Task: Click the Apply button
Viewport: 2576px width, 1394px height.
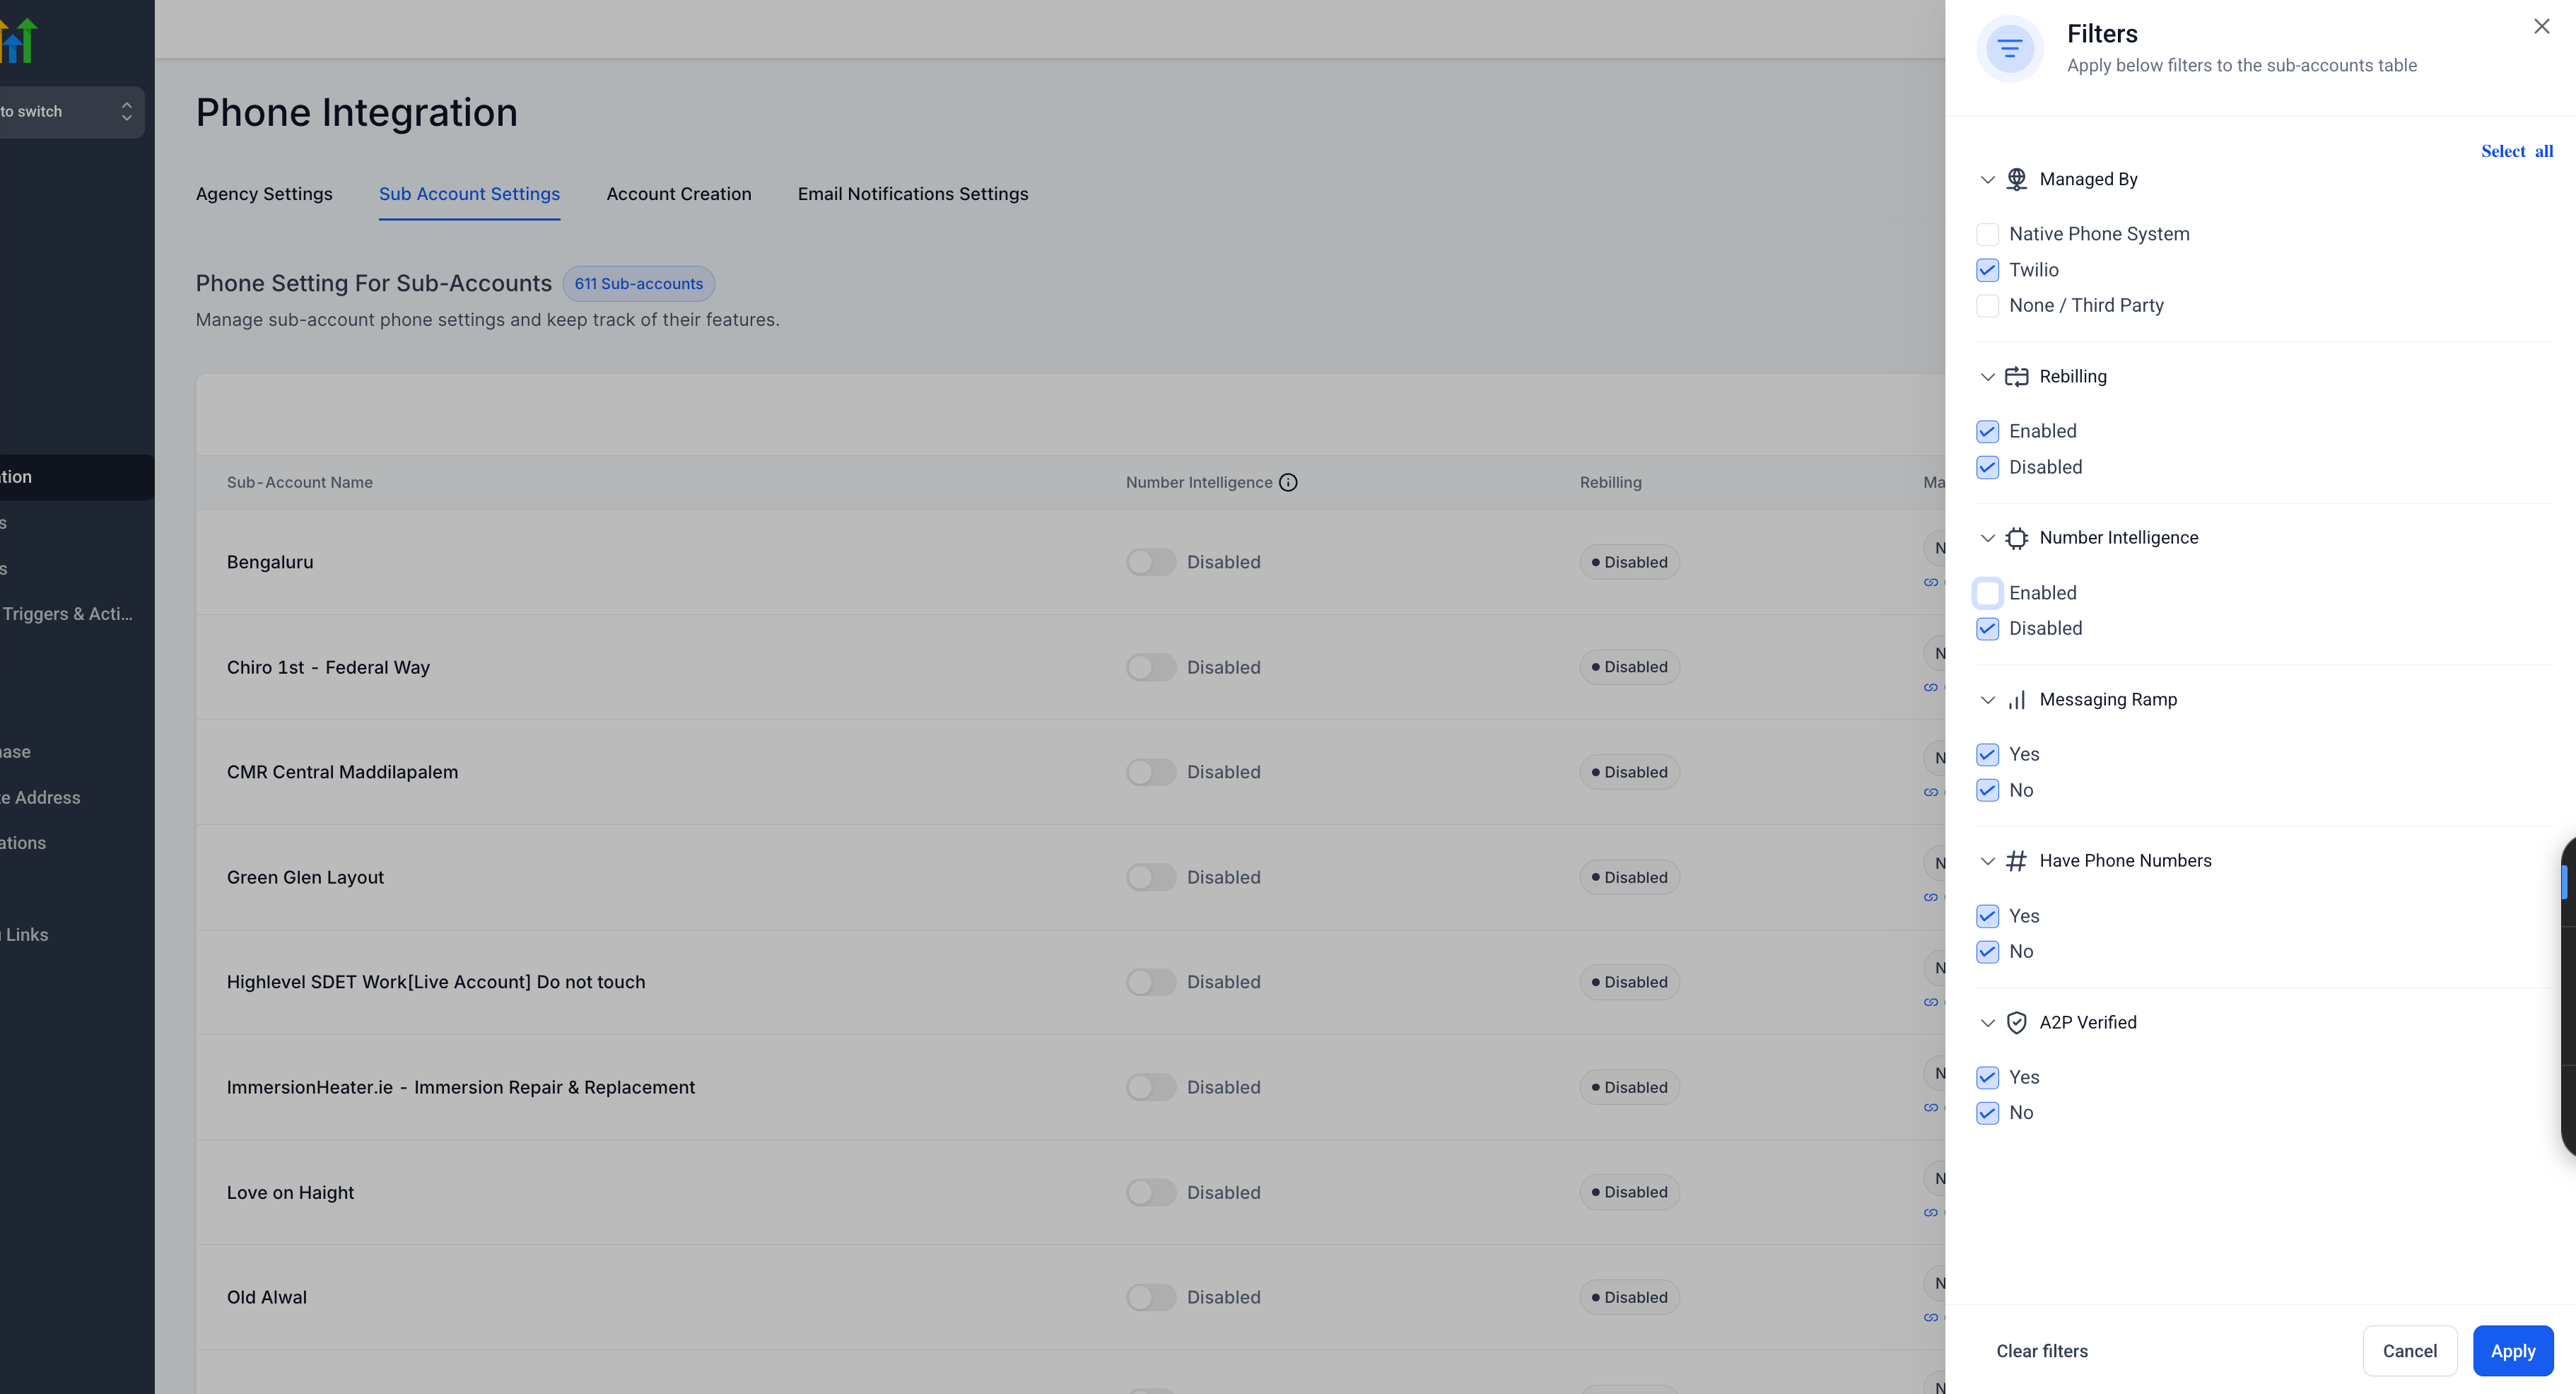Action: coord(2512,1351)
